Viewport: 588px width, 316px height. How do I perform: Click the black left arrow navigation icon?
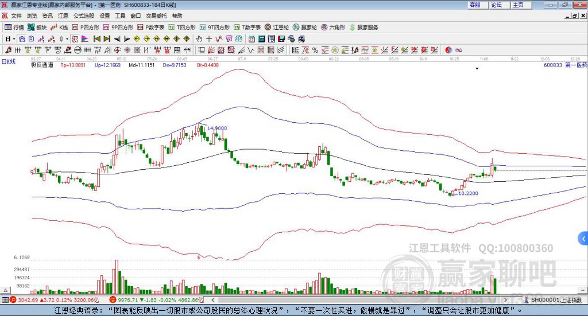tap(117, 39)
